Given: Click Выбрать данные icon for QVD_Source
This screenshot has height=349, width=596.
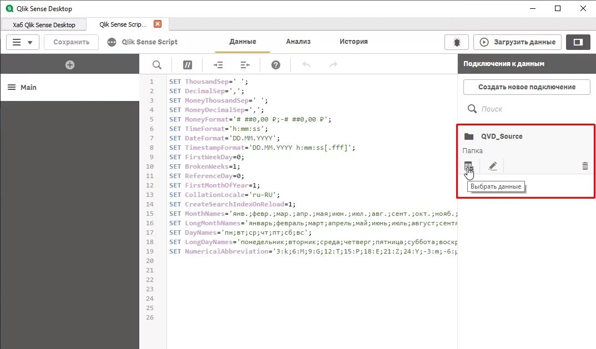Looking at the screenshot, I should click(x=468, y=166).
